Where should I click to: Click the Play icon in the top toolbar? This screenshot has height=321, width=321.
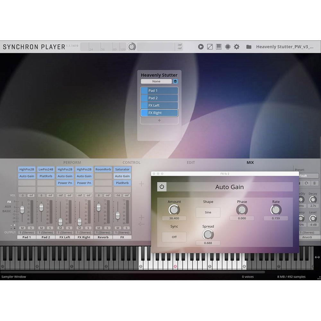201,47
